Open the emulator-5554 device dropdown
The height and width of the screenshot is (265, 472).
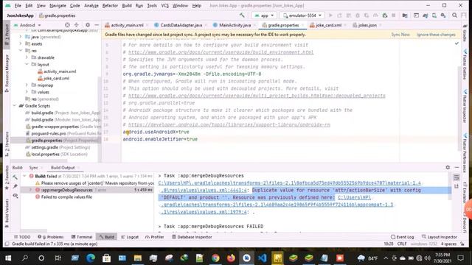(302, 15)
